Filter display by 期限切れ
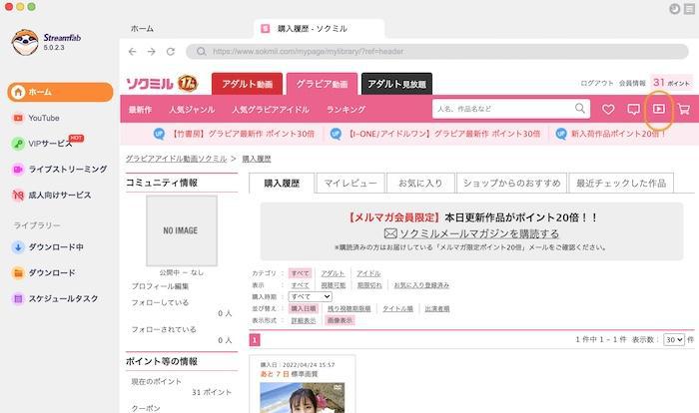This screenshot has width=699, height=413. click(x=369, y=285)
